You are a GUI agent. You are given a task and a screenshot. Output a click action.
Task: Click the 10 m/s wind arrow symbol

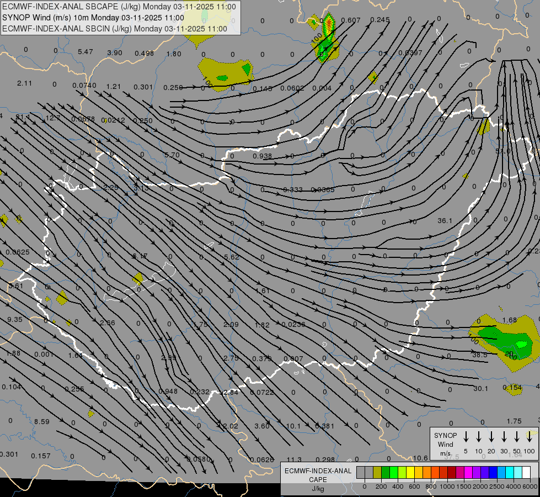479,436
